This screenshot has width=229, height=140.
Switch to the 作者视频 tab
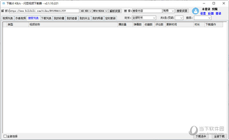pos(21,18)
